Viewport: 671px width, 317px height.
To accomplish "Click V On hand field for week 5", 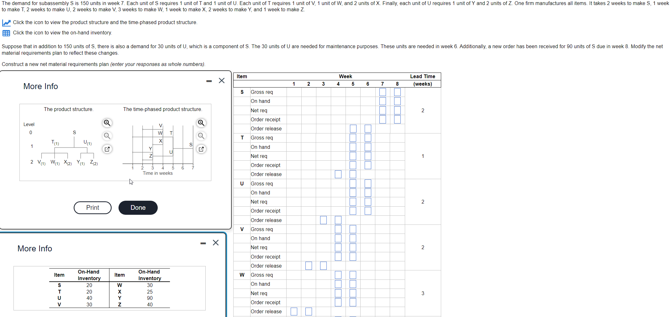I will [x=353, y=238].
